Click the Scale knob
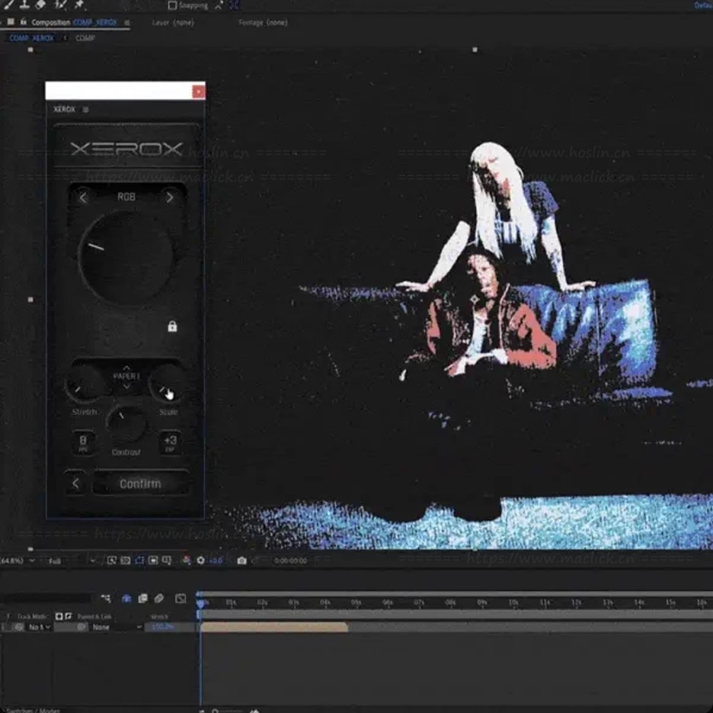This screenshot has width=713, height=713. point(168,384)
